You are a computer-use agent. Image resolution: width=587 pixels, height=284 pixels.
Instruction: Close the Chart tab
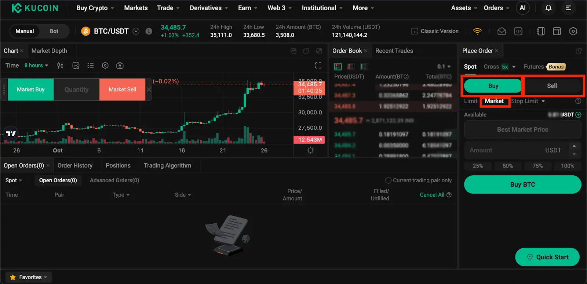pyautogui.click(x=22, y=51)
